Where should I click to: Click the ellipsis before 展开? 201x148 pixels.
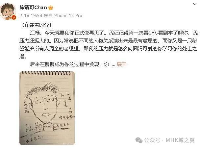tap(113, 65)
